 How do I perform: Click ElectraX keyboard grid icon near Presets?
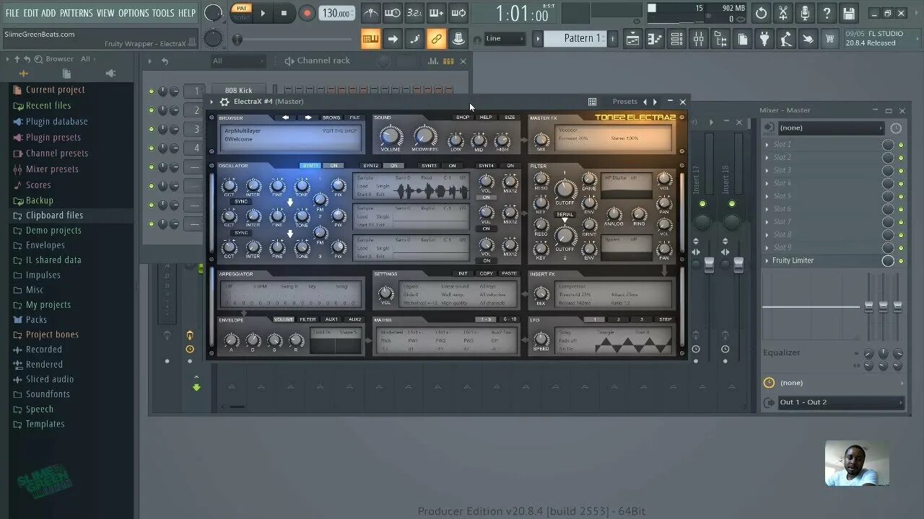(592, 102)
